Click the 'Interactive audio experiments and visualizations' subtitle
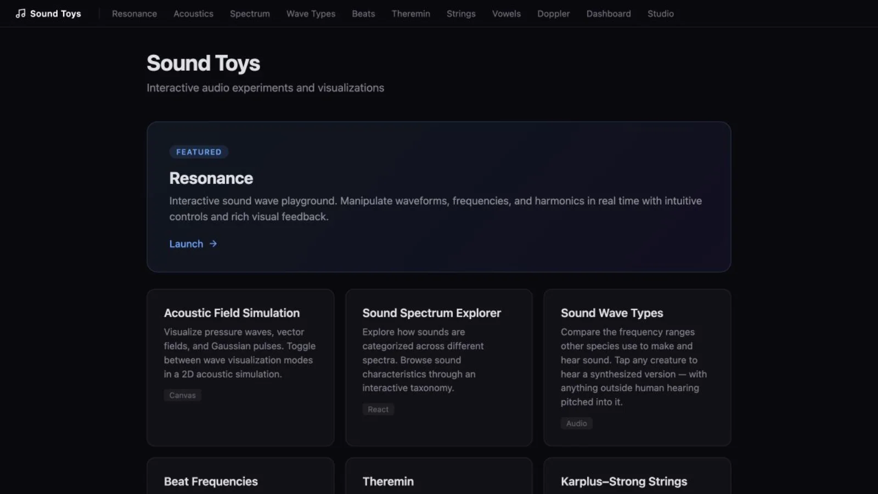Screen dimensions: 878x494 click(265, 88)
